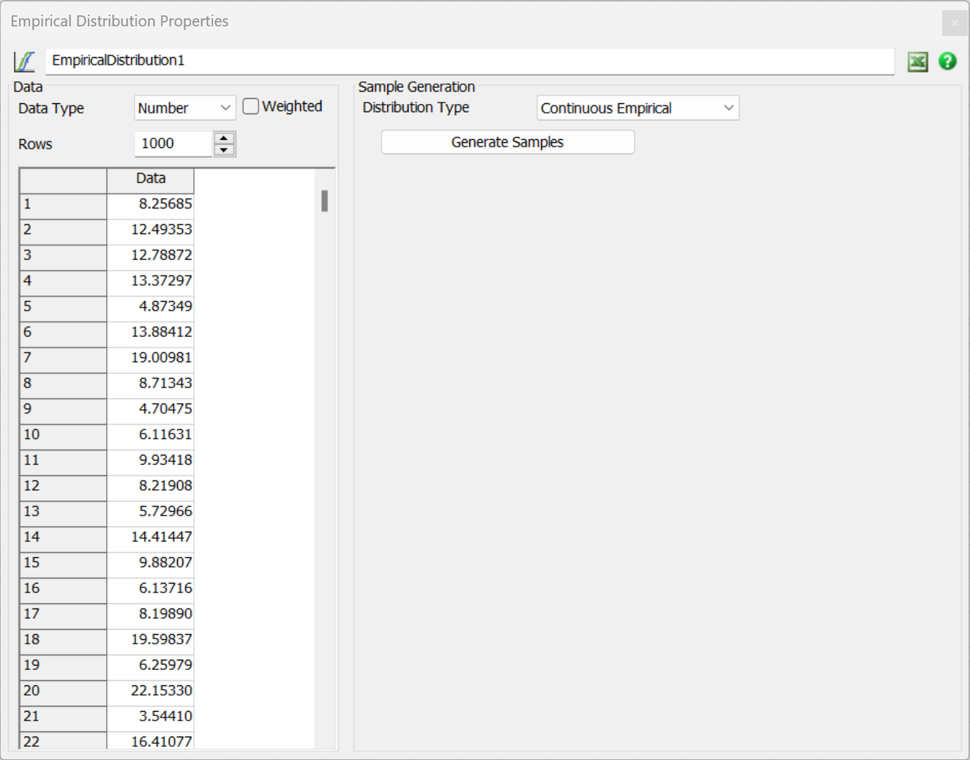Open help via the question mark icon
Screen dimensions: 970x760
coord(947,62)
